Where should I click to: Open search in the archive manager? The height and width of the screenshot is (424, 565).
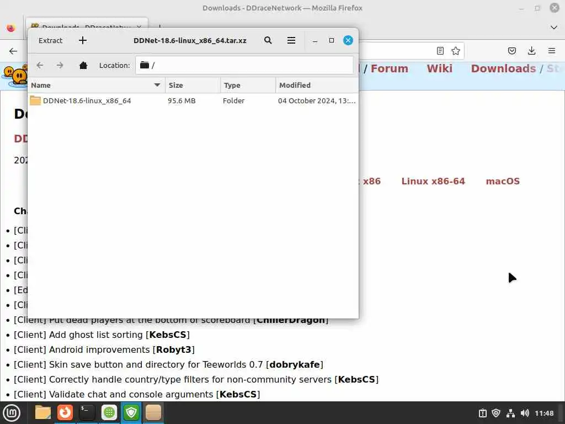coord(268,40)
